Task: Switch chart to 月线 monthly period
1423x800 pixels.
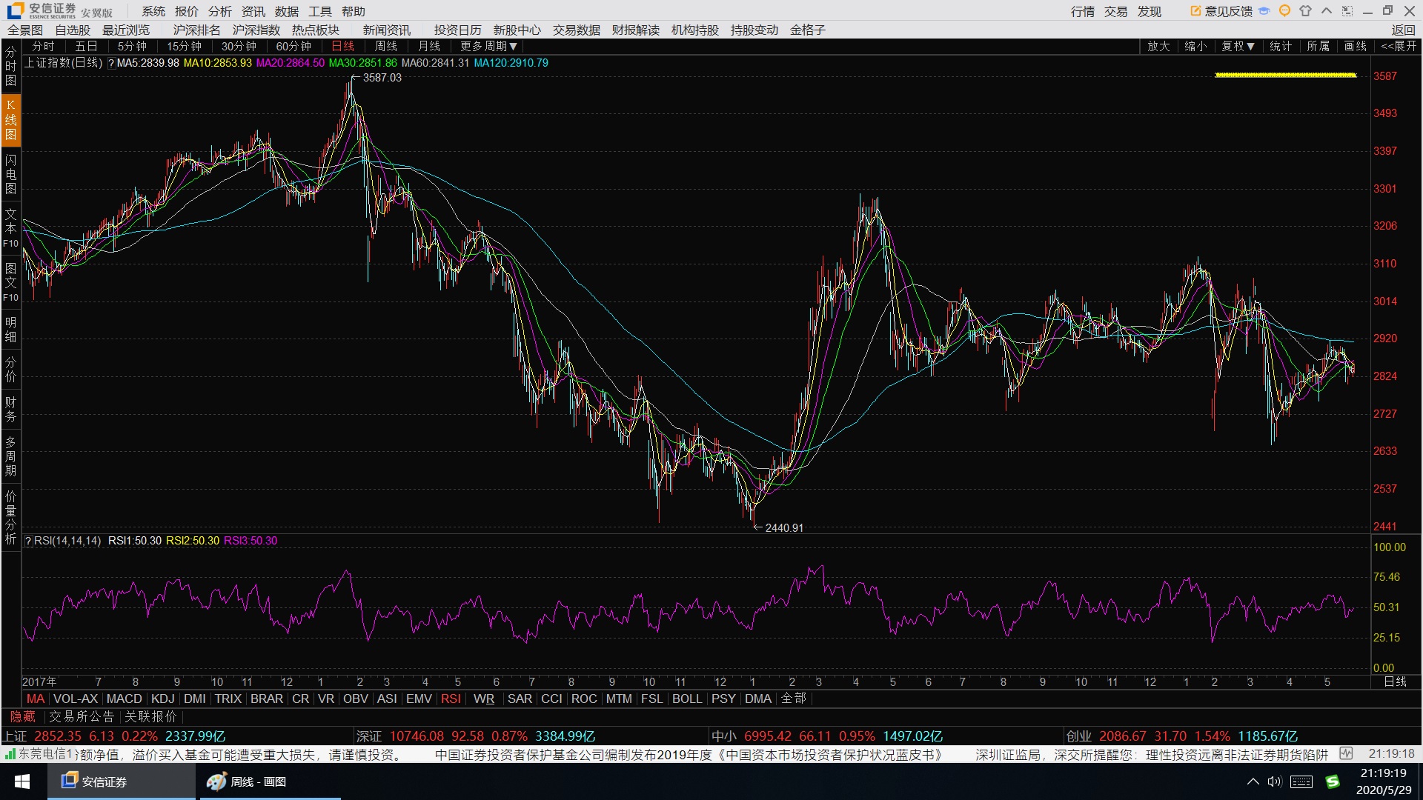Action: click(428, 46)
